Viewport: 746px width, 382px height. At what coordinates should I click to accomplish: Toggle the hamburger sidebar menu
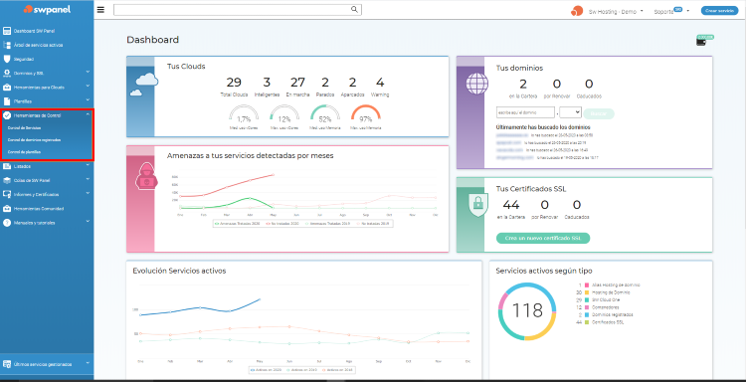tap(100, 10)
